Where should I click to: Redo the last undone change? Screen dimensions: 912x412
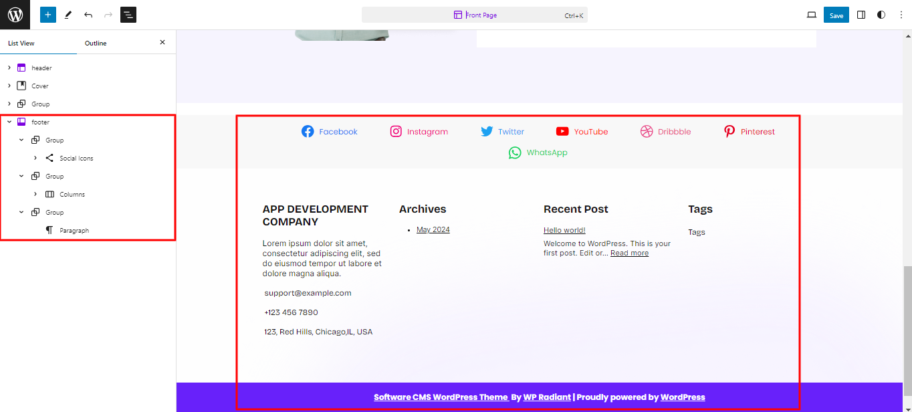[x=108, y=15]
